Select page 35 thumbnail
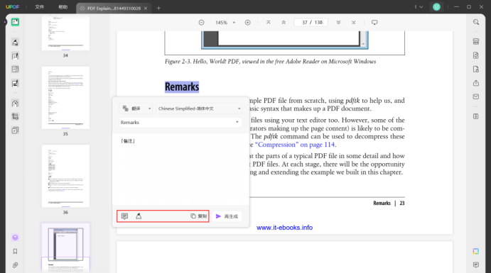 pyautogui.click(x=65, y=97)
